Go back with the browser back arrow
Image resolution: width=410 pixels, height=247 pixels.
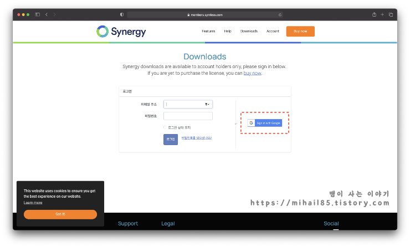tap(47, 14)
